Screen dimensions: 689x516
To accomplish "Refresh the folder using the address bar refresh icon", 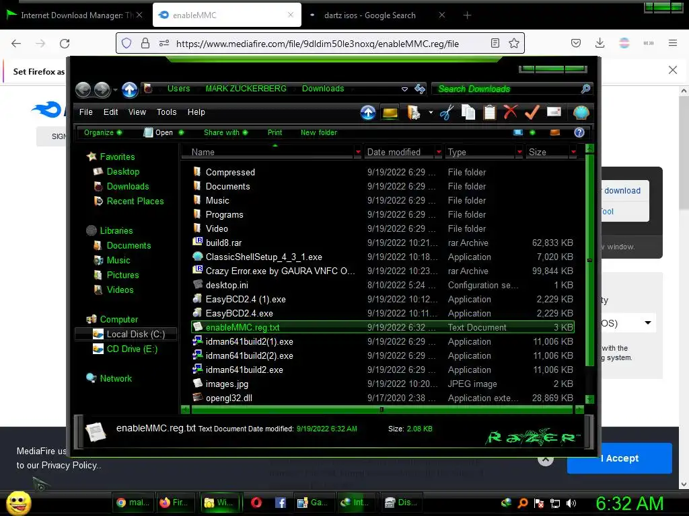I will click(420, 89).
